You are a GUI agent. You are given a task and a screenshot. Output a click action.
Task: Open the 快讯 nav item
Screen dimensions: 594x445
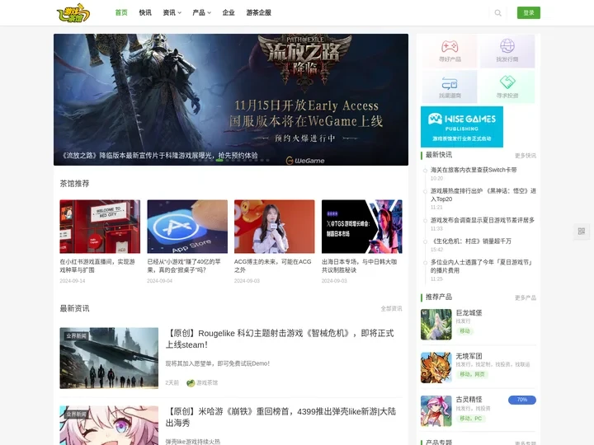(x=145, y=12)
